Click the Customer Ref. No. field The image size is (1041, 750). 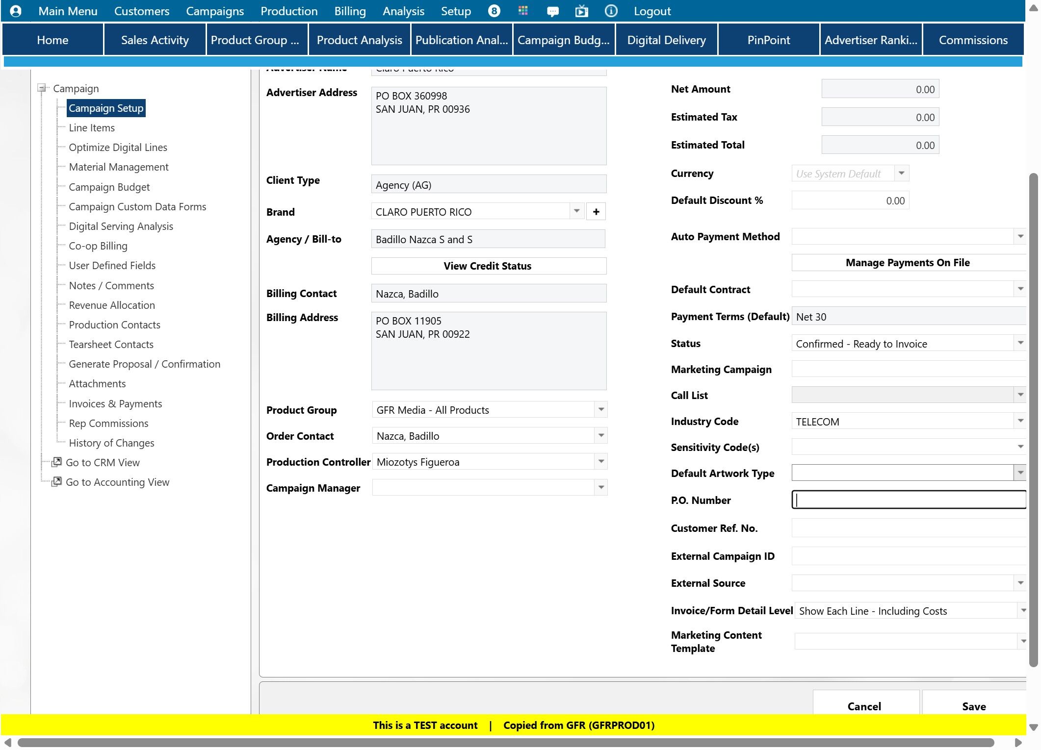pos(908,528)
